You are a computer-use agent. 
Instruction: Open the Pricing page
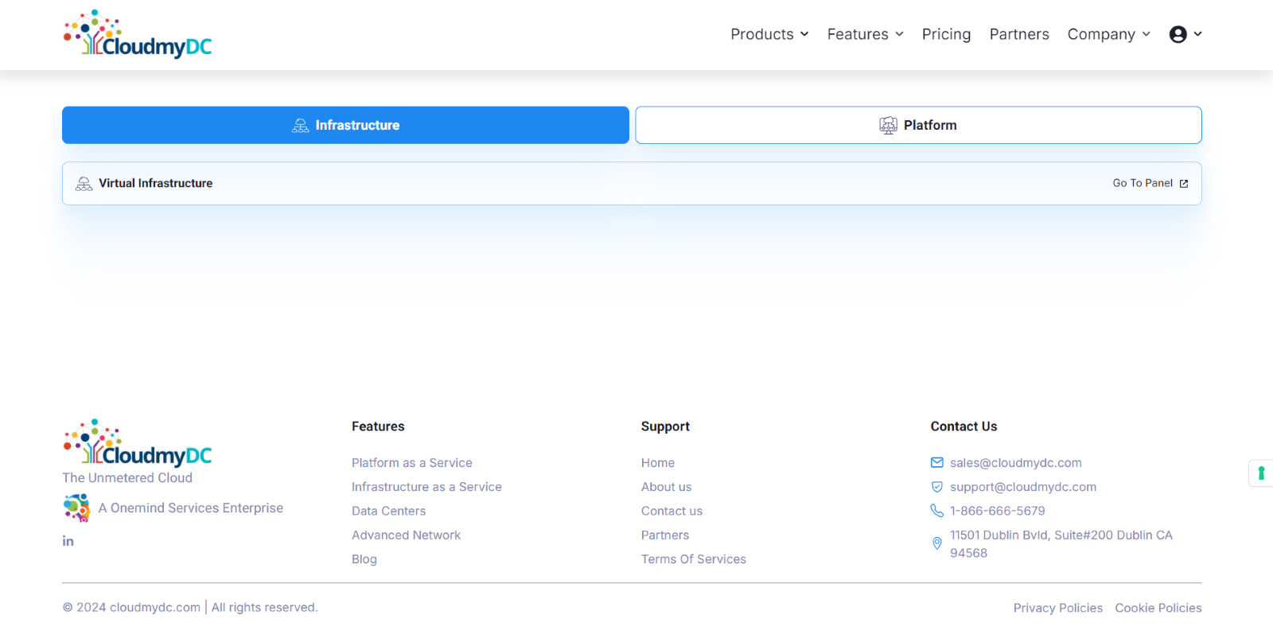tap(946, 34)
